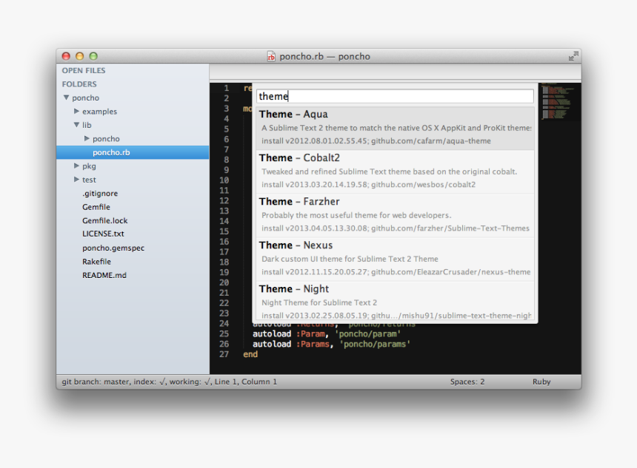Open Gemfile in the sidebar
Viewport: 637px width, 468px height.
[x=96, y=207]
